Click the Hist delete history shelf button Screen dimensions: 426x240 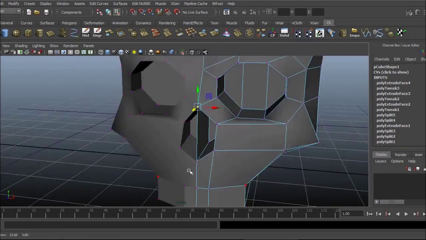(x=86, y=33)
